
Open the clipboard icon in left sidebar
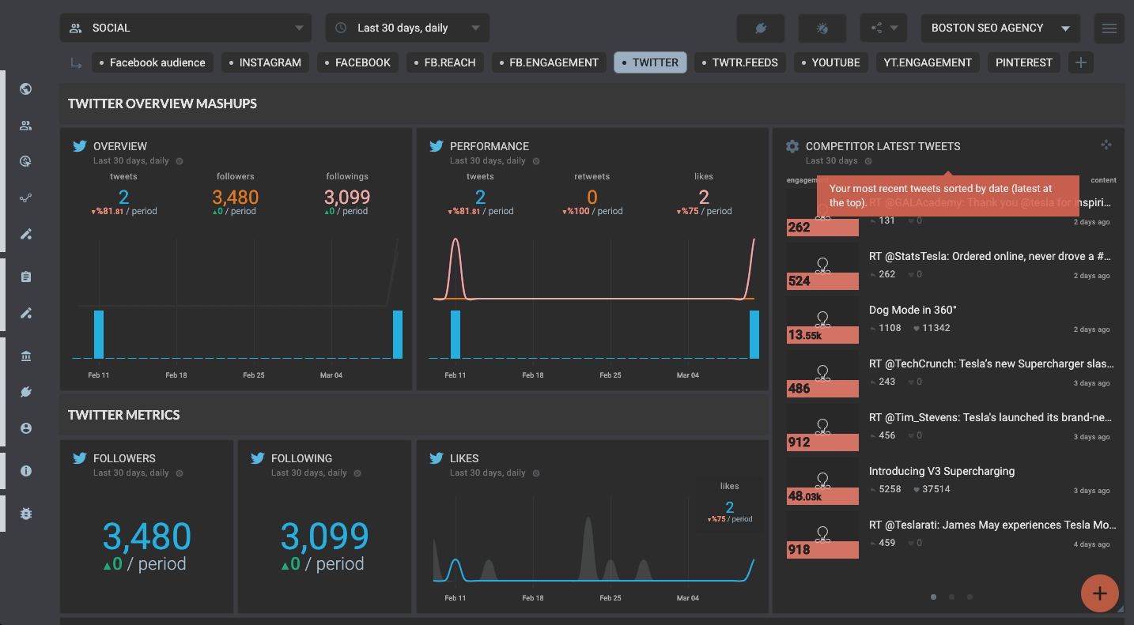click(25, 277)
